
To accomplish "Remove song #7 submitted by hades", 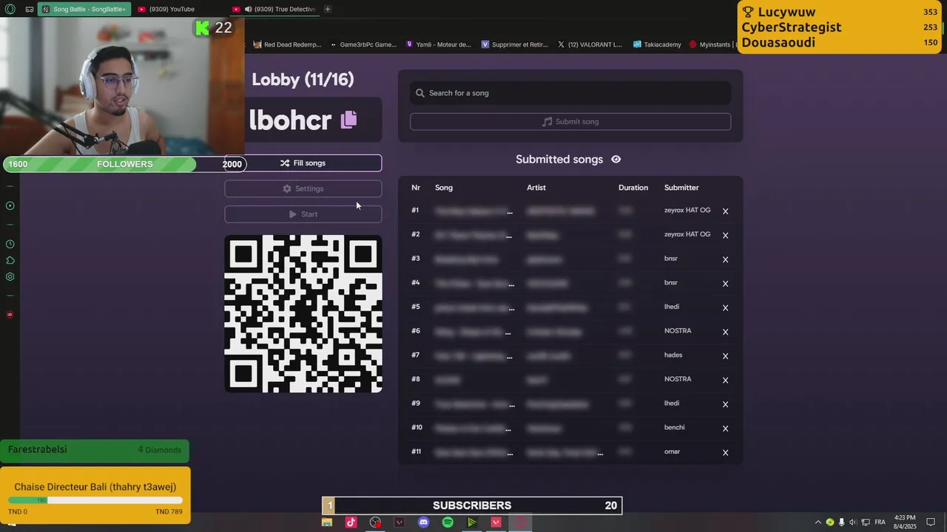I will coord(725,356).
